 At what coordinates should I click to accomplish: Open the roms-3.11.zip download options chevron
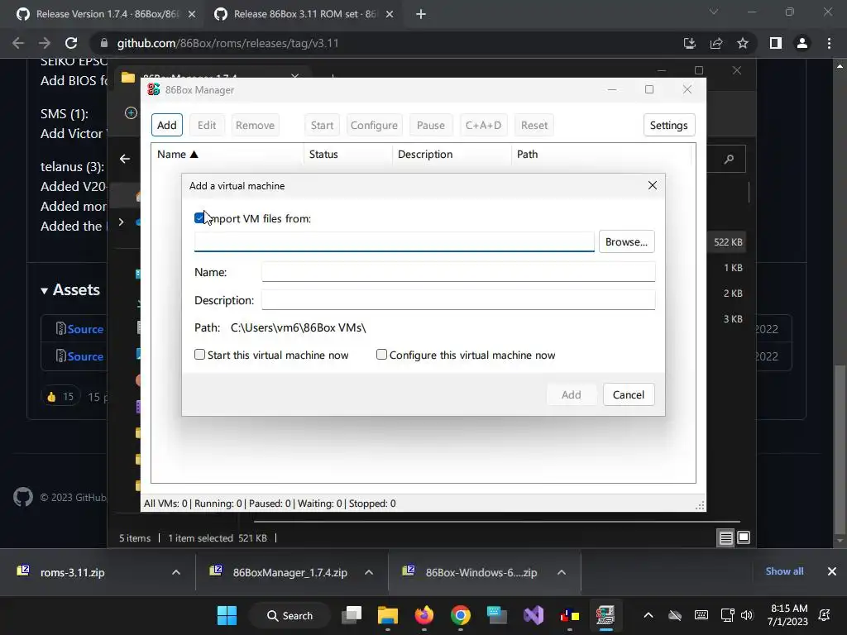tap(176, 572)
